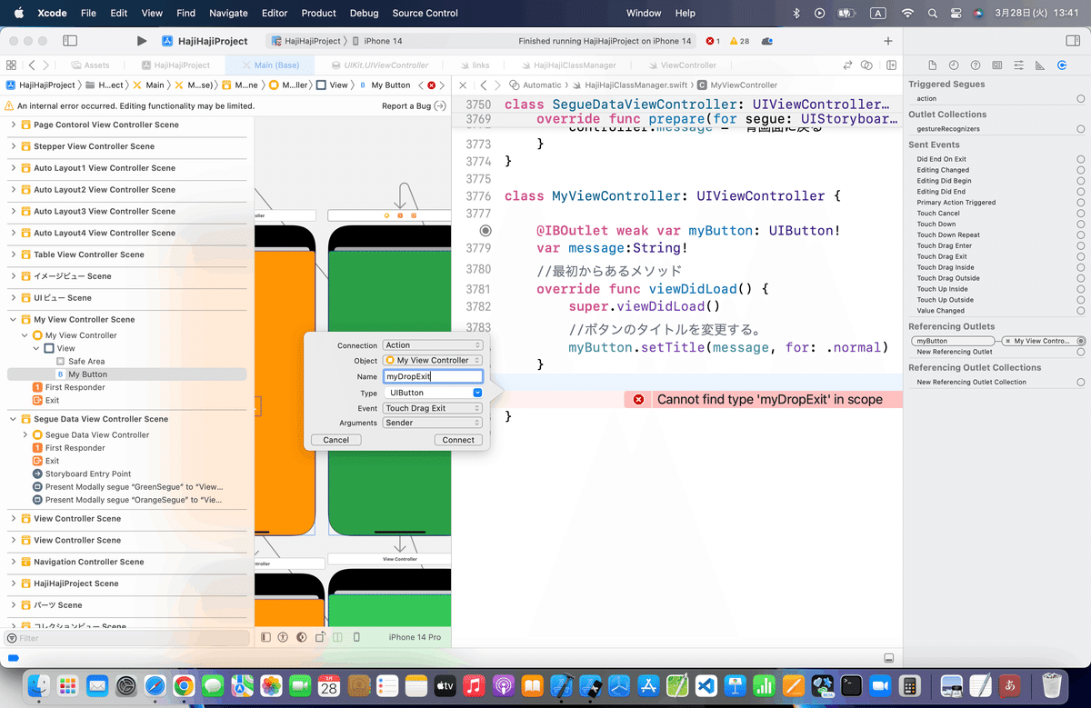1091x708 pixels.
Task: Toggle the document outline in canvas bar
Action: (265, 637)
